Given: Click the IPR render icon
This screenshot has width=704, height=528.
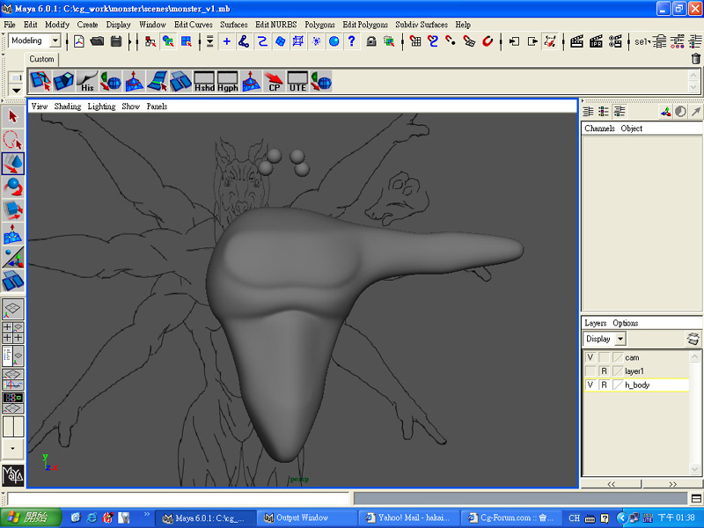Looking at the screenshot, I should click(x=597, y=41).
